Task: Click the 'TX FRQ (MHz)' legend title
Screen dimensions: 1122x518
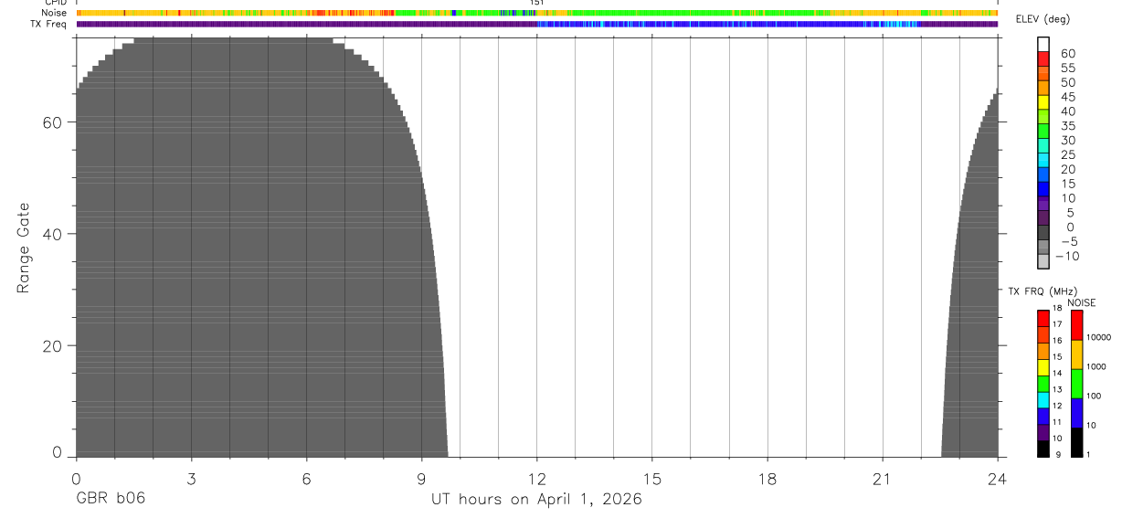Action: 1043,291
